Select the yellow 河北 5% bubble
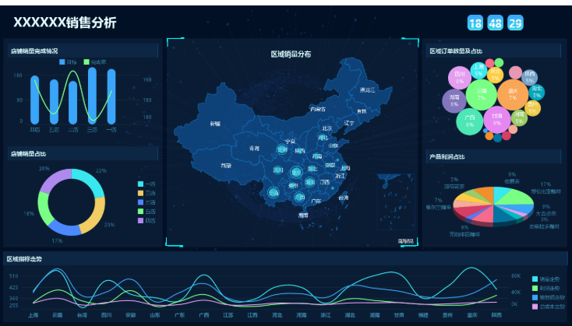Screen dimensions: 572x326 pyautogui.click(x=495, y=75)
